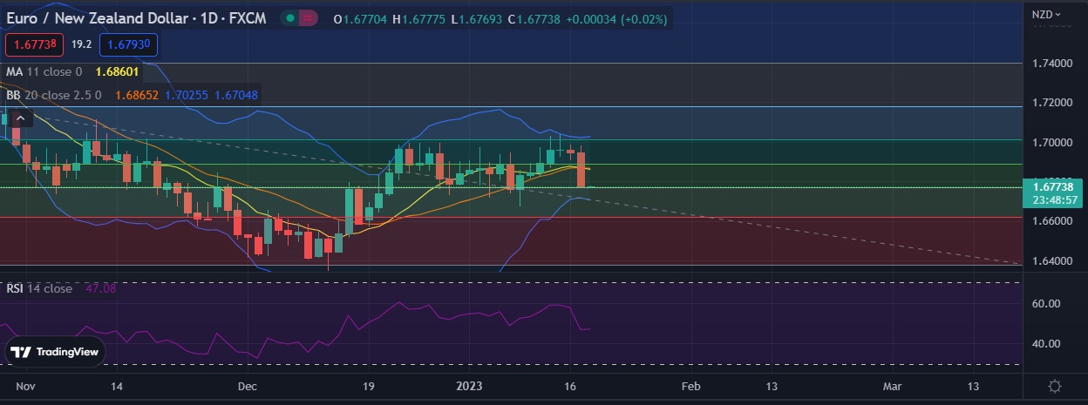Open chart settings gear in bottom corner
Screen dimensions: 1088x405
1054,386
